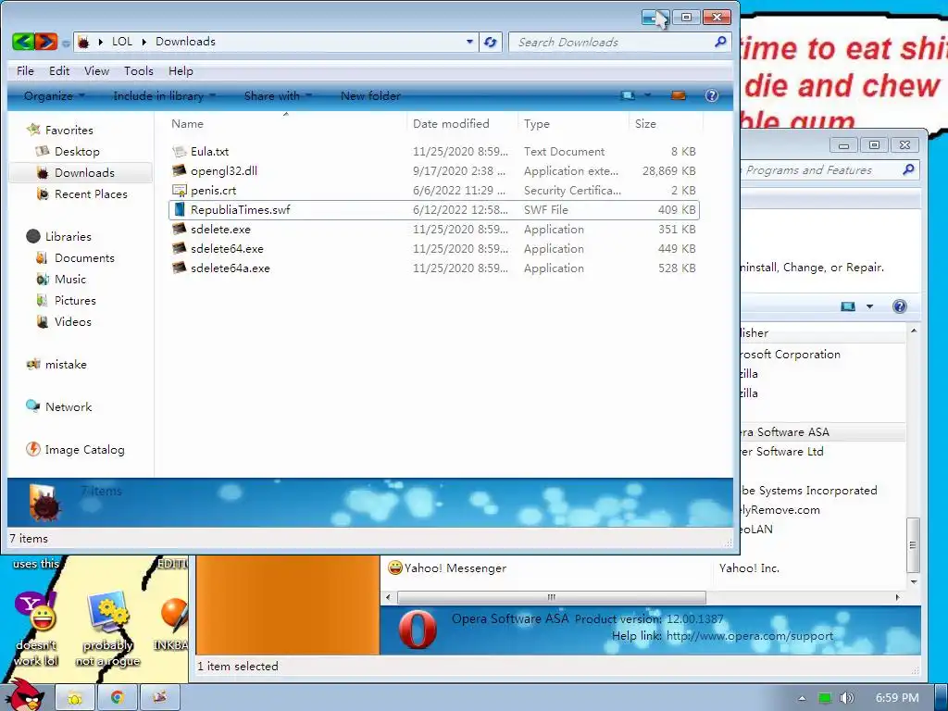
Task: Open recent locations dropdown beside navigation arrows
Action: [66, 43]
